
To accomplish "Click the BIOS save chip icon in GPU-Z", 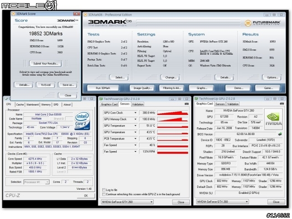I will coord(280,134).
